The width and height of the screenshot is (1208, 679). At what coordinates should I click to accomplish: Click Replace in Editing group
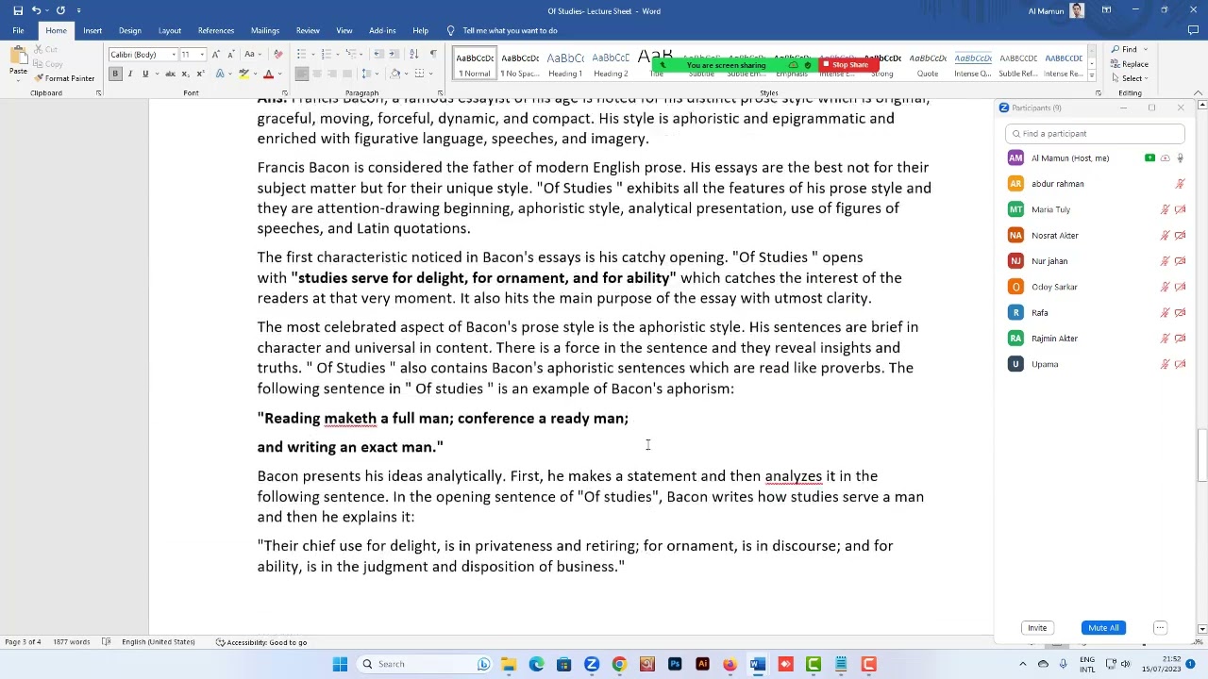click(1130, 64)
